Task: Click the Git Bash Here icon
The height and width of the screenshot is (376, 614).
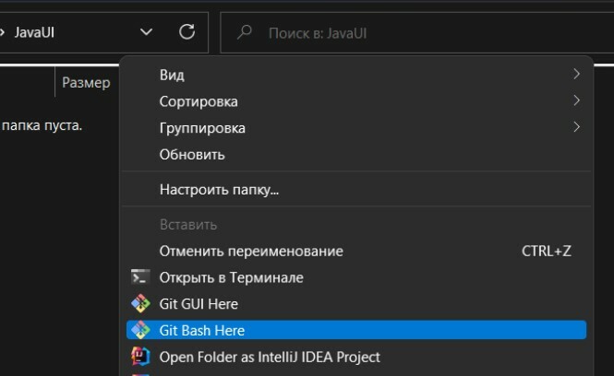Action: 140,330
